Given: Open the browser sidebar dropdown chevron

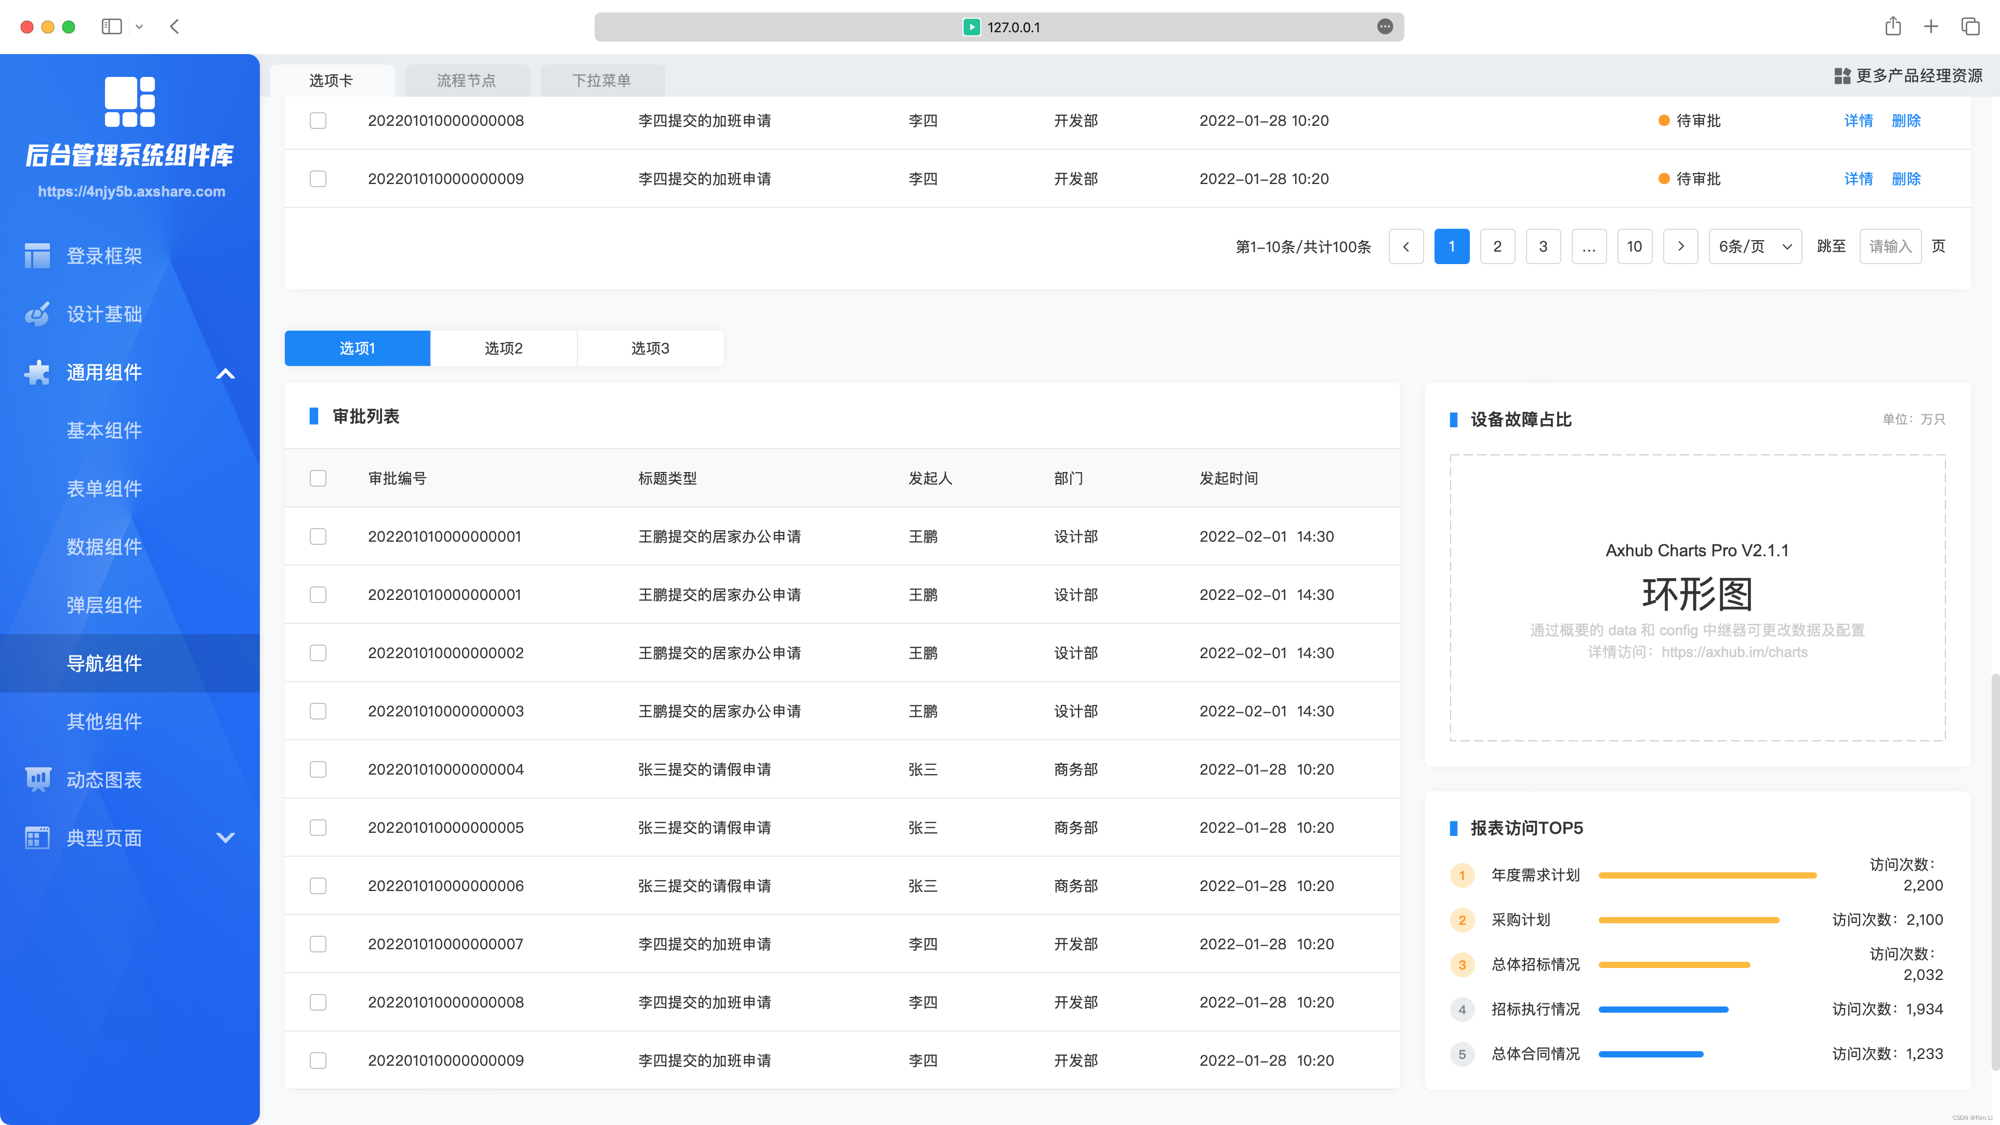Looking at the screenshot, I should tap(139, 27).
